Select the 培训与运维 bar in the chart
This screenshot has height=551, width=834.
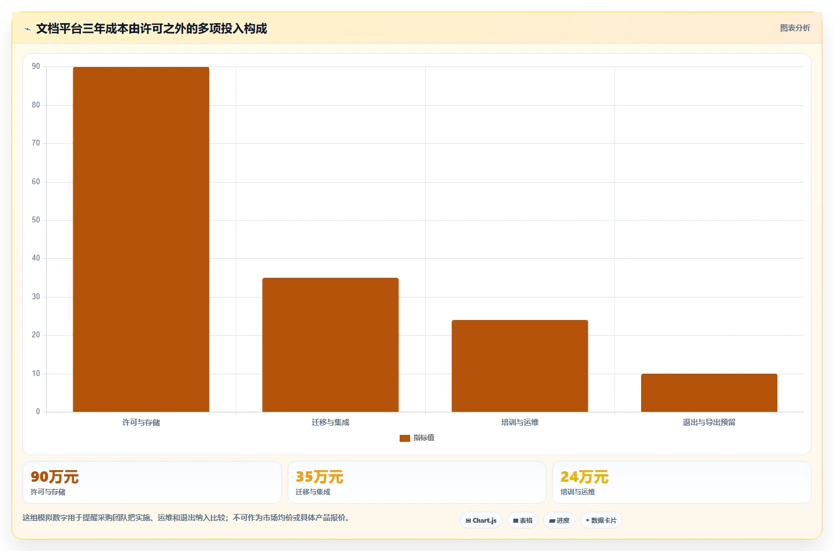(520, 366)
